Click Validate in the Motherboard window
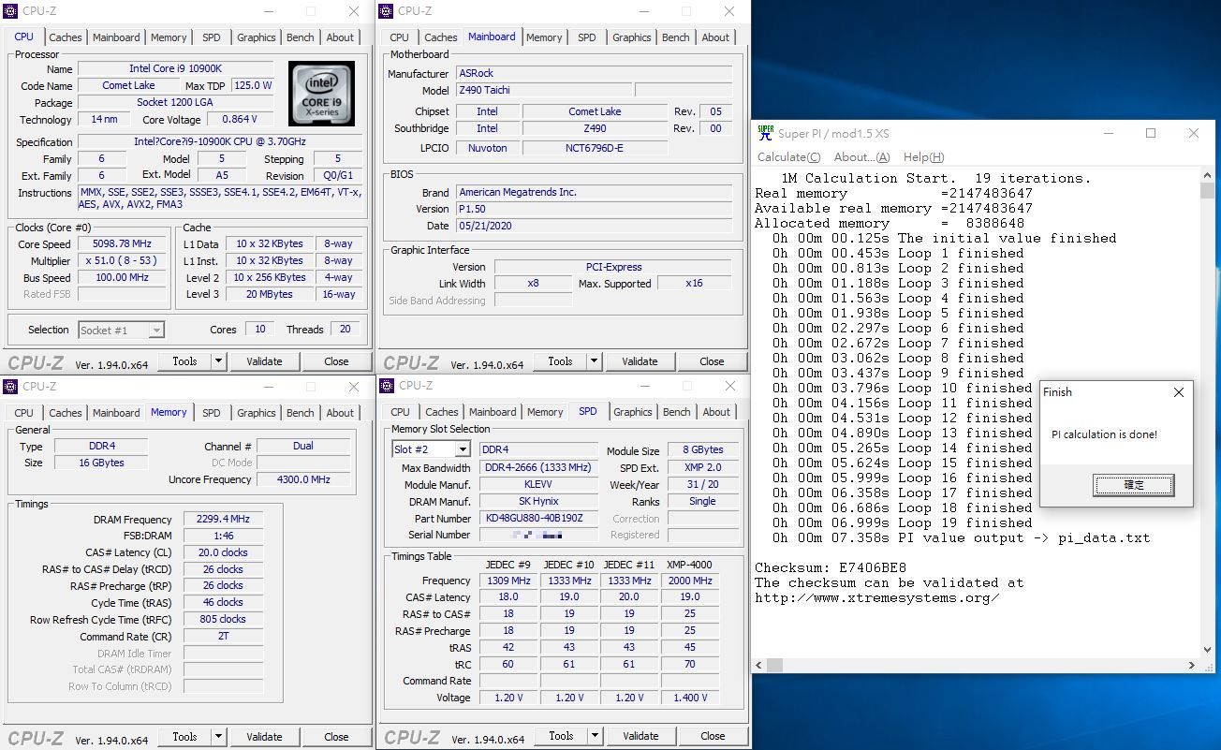The width and height of the screenshot is (1221, 750). pyautogui.click(x=640, y=361)
